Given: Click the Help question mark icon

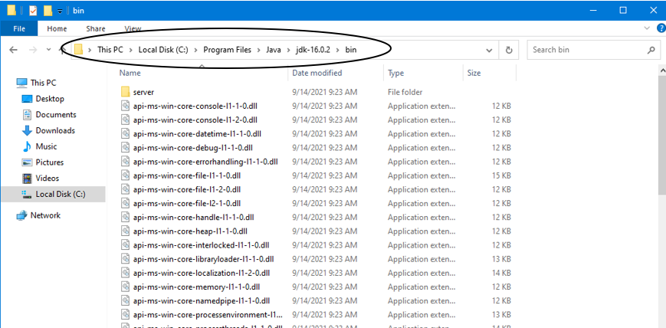Looking at the screenshot, I should pos(661,28).
